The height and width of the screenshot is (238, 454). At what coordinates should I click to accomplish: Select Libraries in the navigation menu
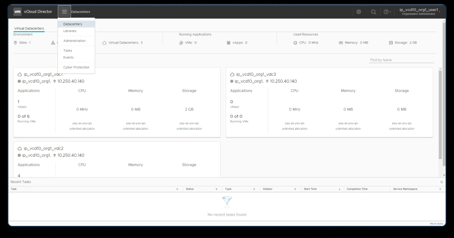coord(77,31)
